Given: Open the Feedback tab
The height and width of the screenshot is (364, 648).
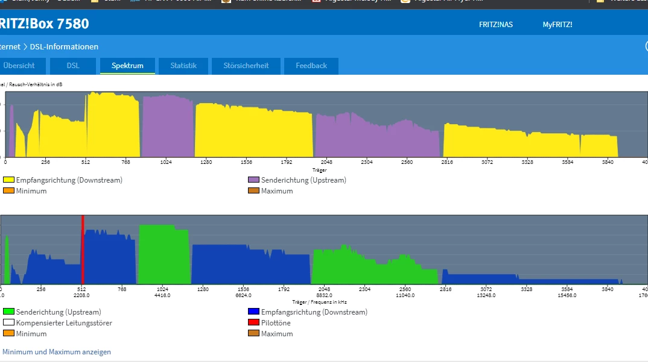Looking at the screenshot, I should 311,66.
